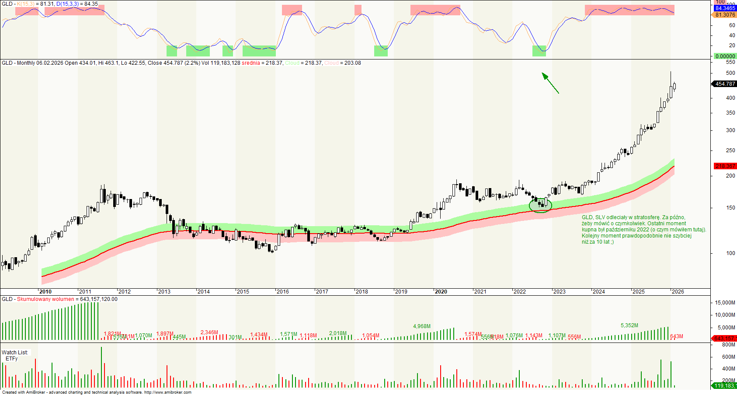Click the 5,352M cumulative volume annotation

click(629, 325)
